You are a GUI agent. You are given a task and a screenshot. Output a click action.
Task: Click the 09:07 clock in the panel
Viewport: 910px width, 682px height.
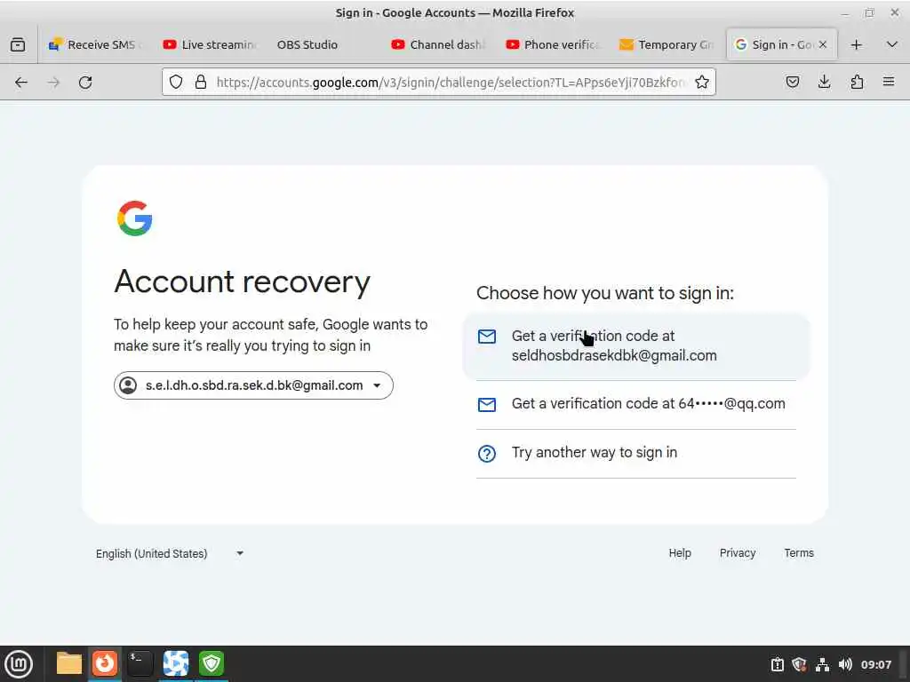click(x=875, y=664)
